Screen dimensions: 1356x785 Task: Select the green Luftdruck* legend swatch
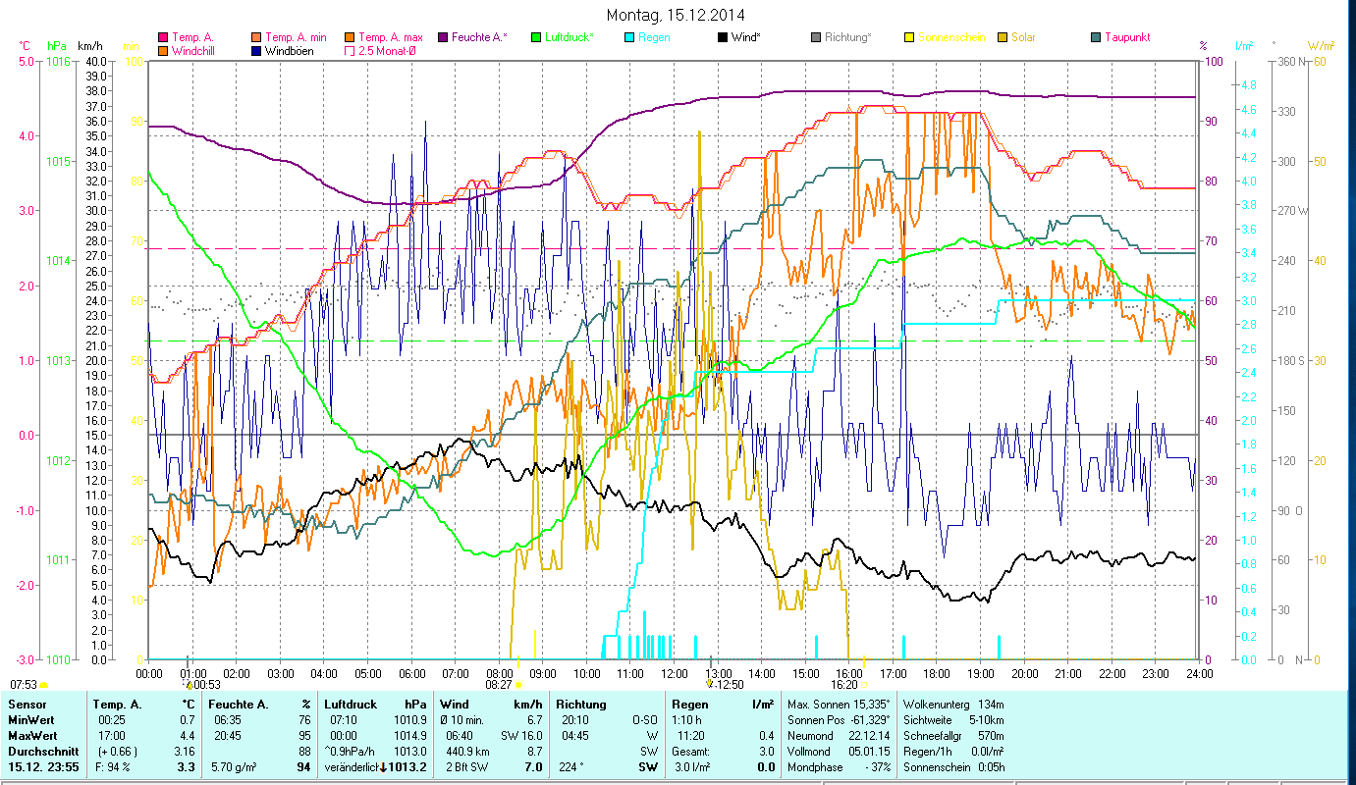[535, 37]
